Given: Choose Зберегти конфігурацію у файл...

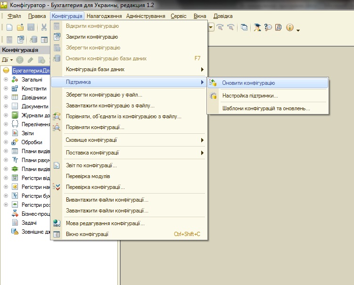Looking at the screenshot, I should pyautogui.click(x=129, y=95).
